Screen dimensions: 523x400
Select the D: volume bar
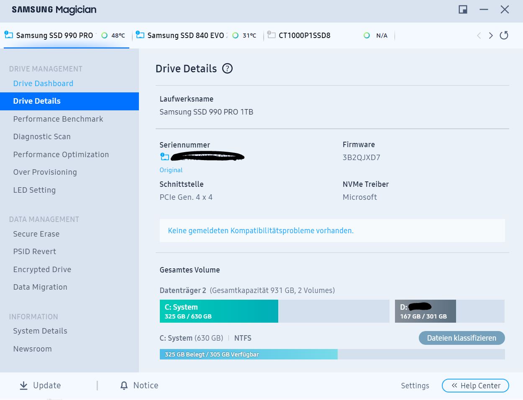click(x=450, y=311)
